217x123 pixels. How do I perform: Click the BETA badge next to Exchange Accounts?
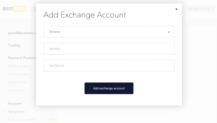point(52,120)
